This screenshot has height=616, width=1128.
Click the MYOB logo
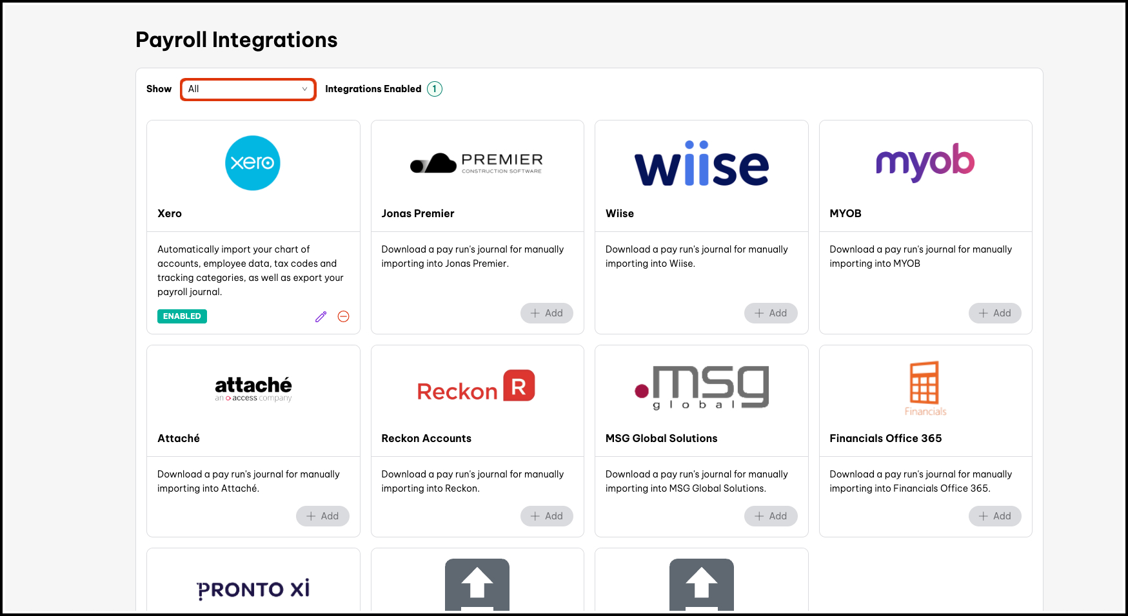[925, 162]
